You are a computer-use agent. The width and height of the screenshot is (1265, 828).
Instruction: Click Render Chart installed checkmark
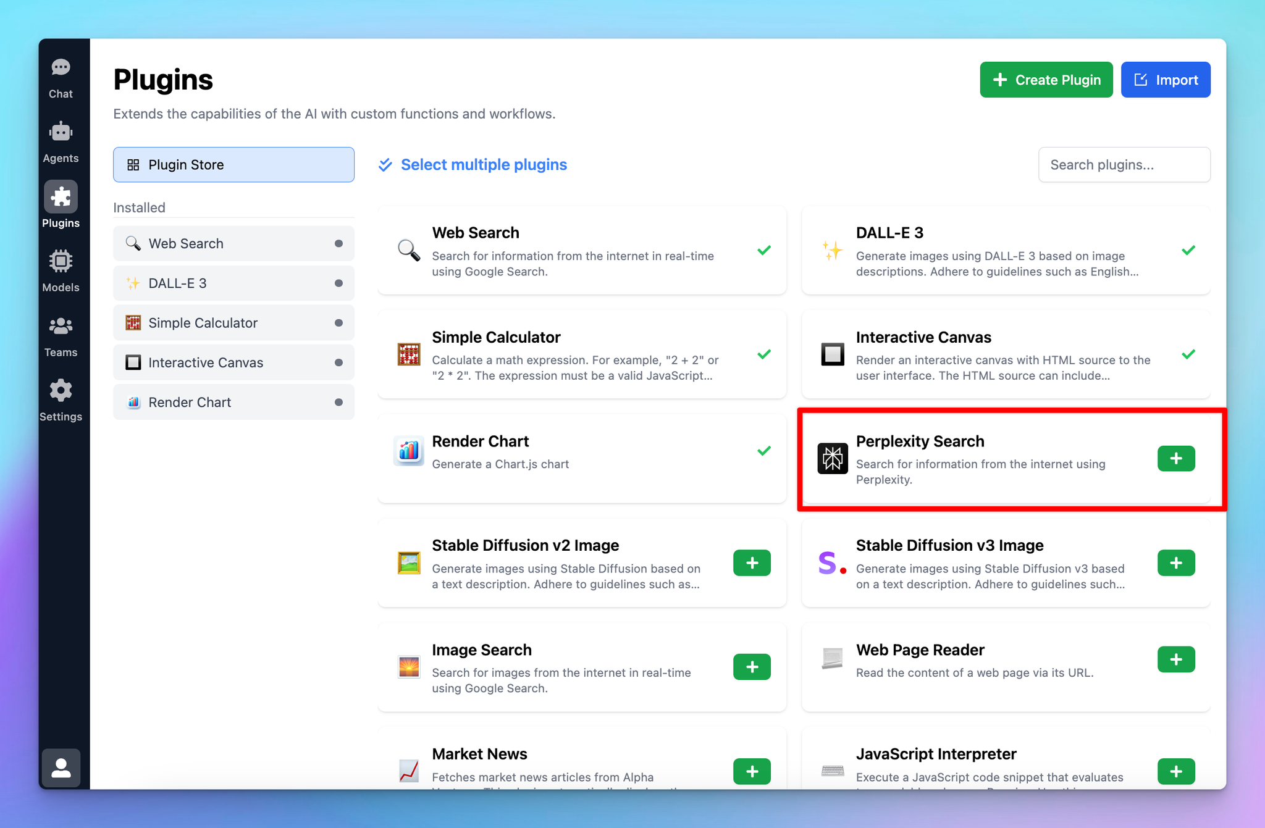click(764, 451)
